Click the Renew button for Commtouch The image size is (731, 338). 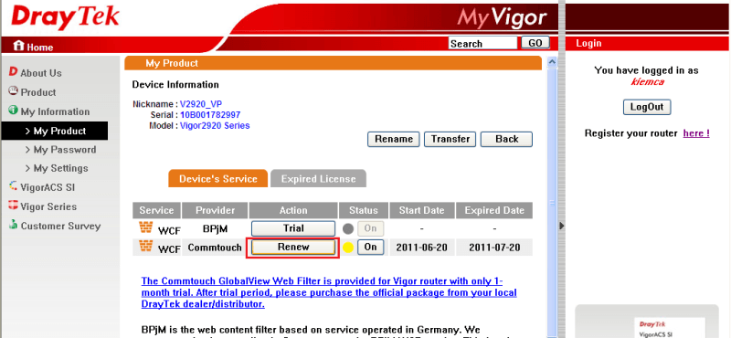pos(293,248)
